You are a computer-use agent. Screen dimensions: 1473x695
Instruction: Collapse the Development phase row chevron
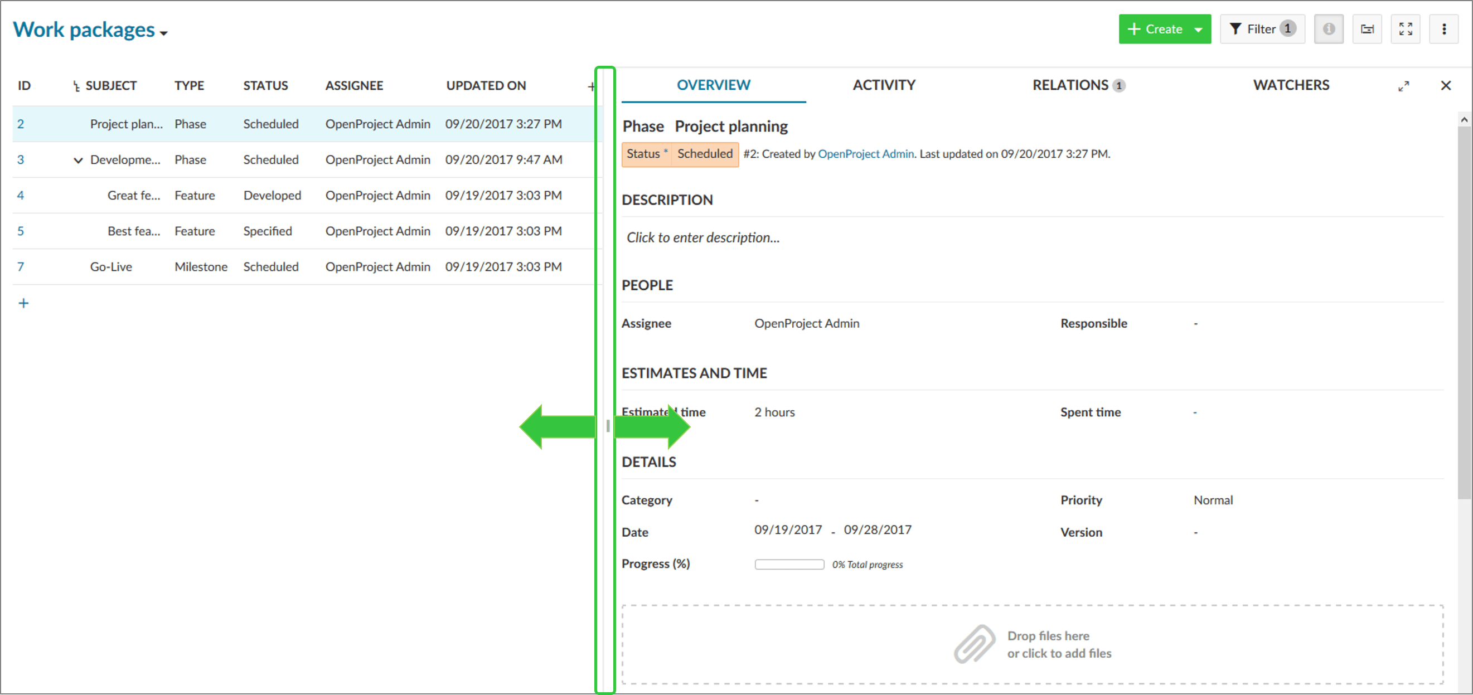click(x=79, y=160)
